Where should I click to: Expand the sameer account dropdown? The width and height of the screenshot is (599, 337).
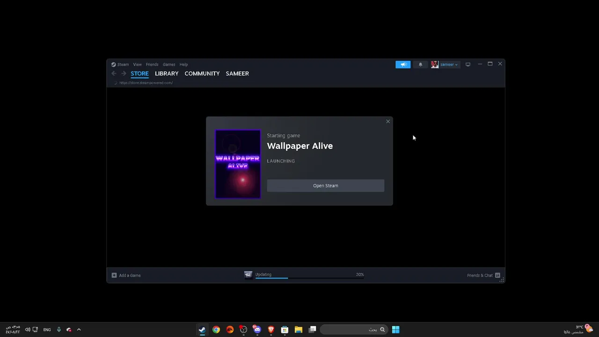tap(449, 65)
